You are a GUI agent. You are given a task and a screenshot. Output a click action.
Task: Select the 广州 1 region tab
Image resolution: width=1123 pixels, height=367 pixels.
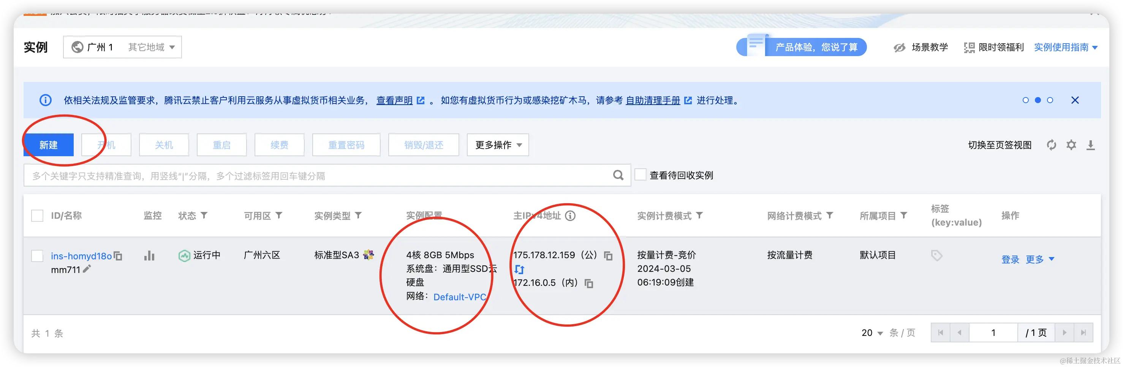[x=100, y=47]
